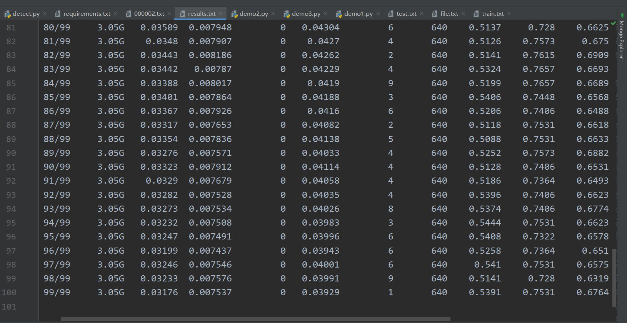
Task: Click the value 0.007948
Action: click(210, 28)
